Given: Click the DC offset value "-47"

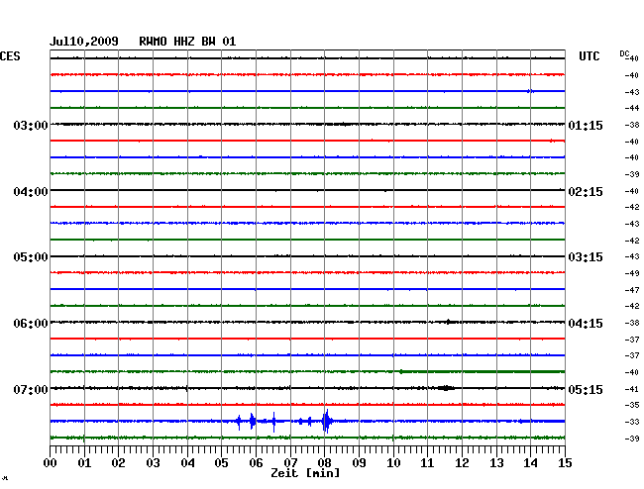Looking at the screenshot, I should 632,290.
